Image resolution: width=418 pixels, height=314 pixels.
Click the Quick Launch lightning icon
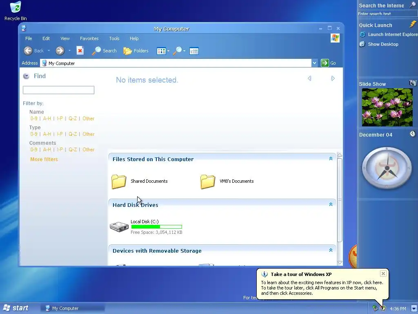point(413,24)
